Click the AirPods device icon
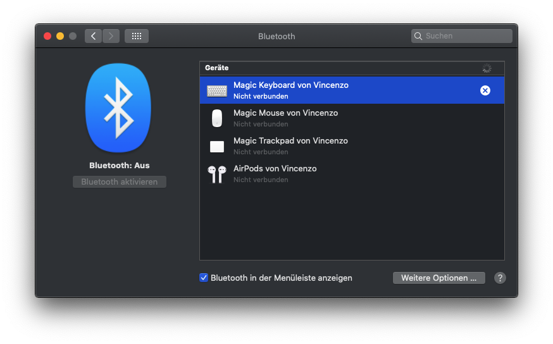Viewport: 553px width, 344px height. point(217,174)
